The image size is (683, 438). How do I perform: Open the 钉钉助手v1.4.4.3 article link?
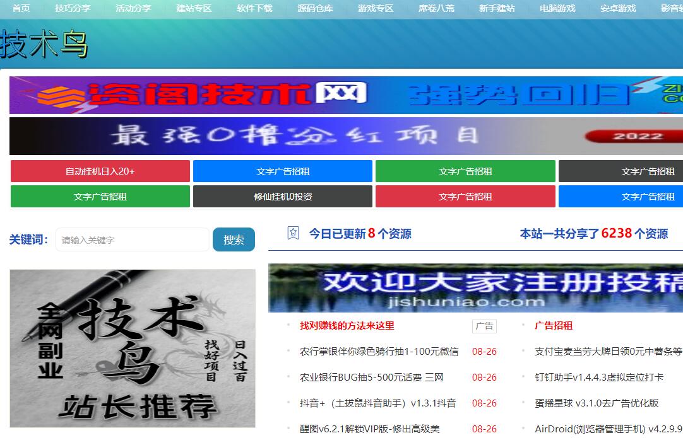(x=598, y=377)
